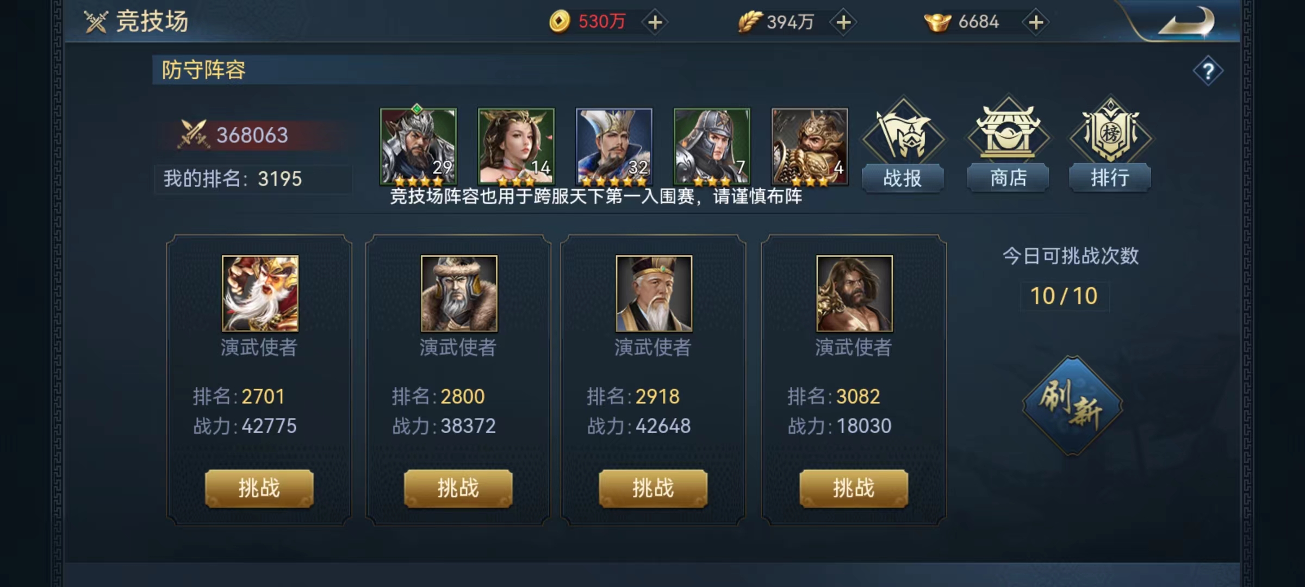Tap the long-haired opponent avatar ranked 3082
The height and width of the screenshot is (587, 1305).
pos(854,293)
